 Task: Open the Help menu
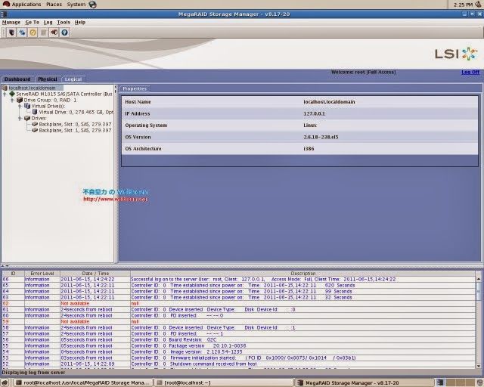(80, 22)
